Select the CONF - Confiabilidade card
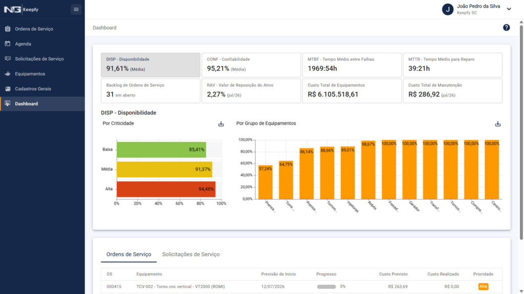Viewport: 524px width, 294px height. [251, 65]
